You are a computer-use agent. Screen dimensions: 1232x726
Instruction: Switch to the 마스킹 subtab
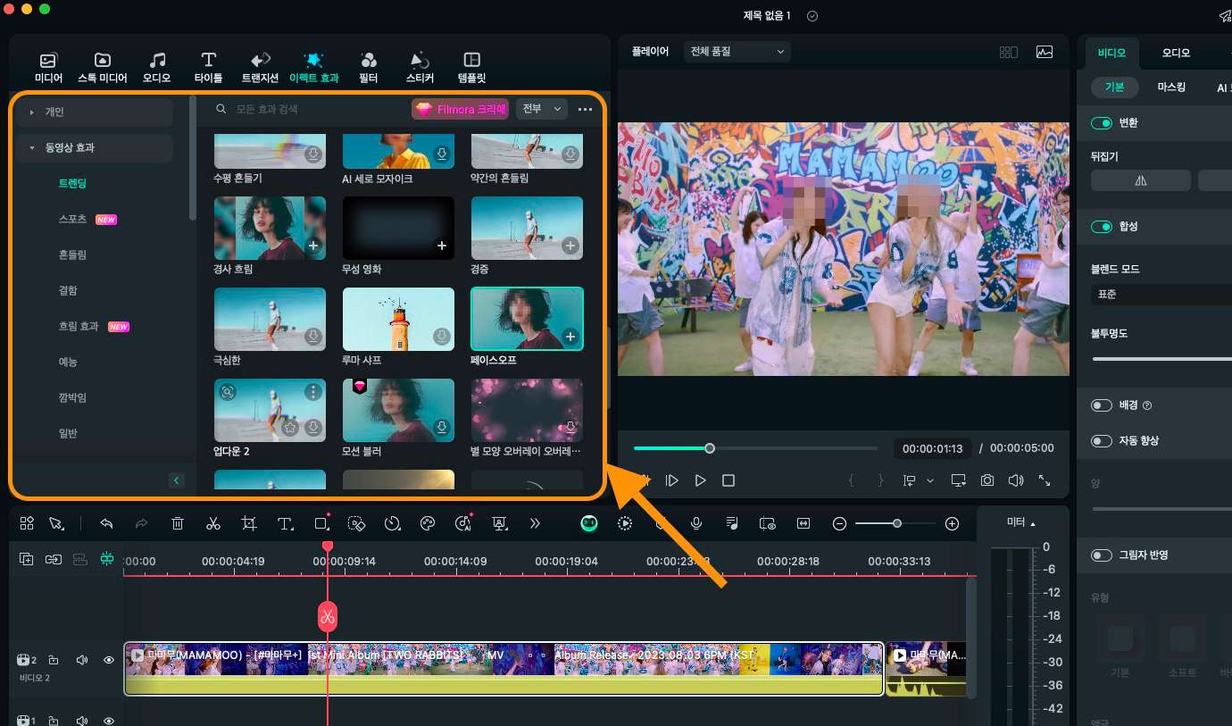1171,88
